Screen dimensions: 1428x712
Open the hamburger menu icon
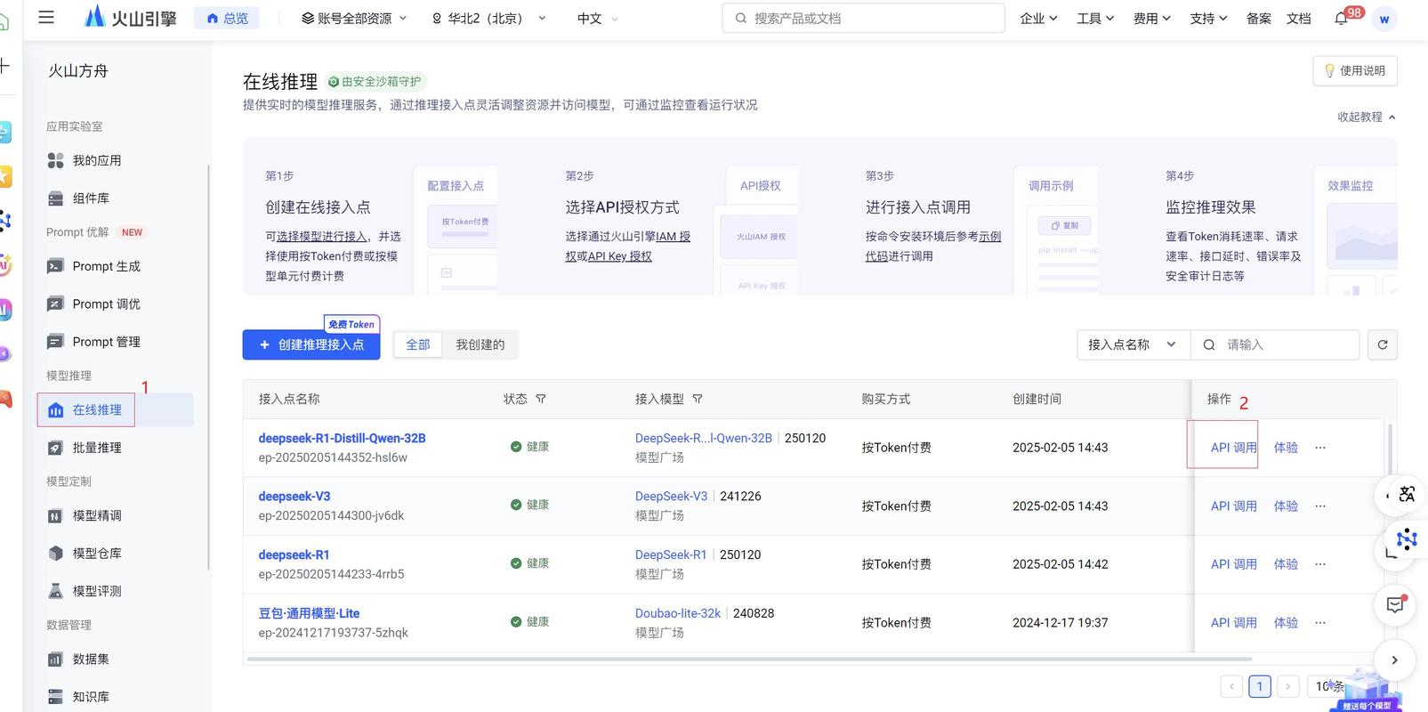(x=46, y=17)
